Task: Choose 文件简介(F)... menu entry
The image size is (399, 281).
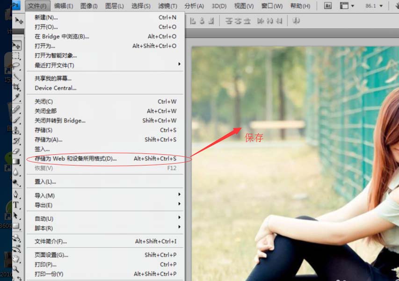Action: (x=105, y=241)
